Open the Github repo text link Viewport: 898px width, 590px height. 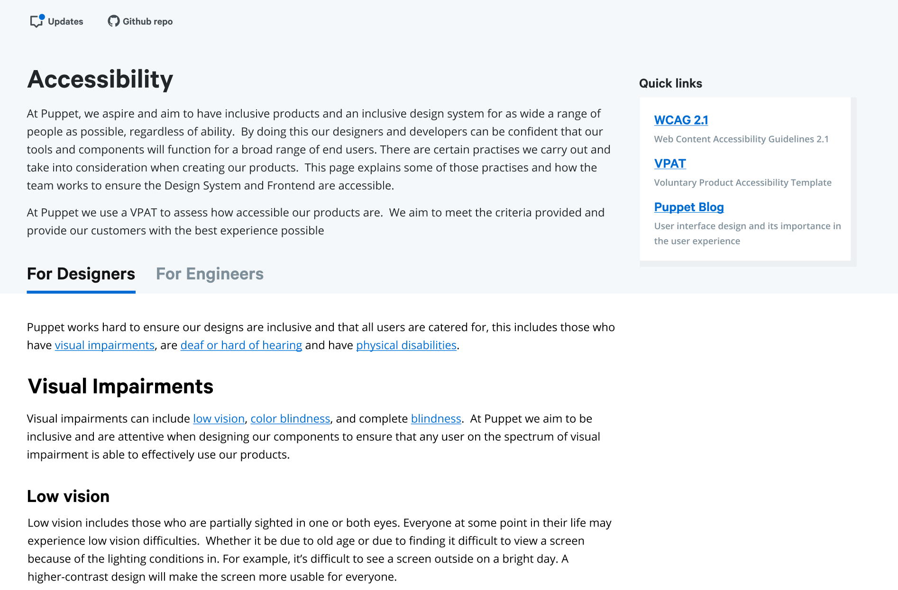(x=147, y=22)
